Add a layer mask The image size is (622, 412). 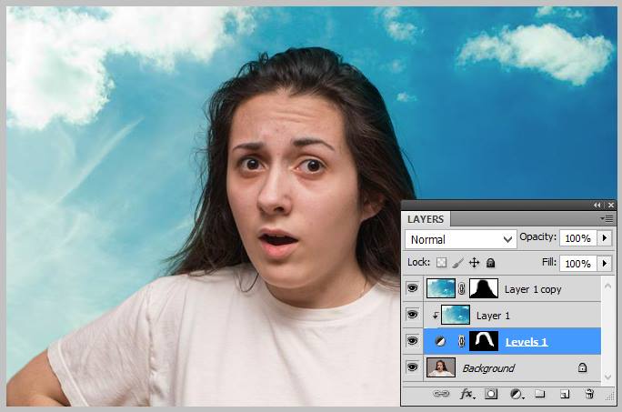click(491, 394)
